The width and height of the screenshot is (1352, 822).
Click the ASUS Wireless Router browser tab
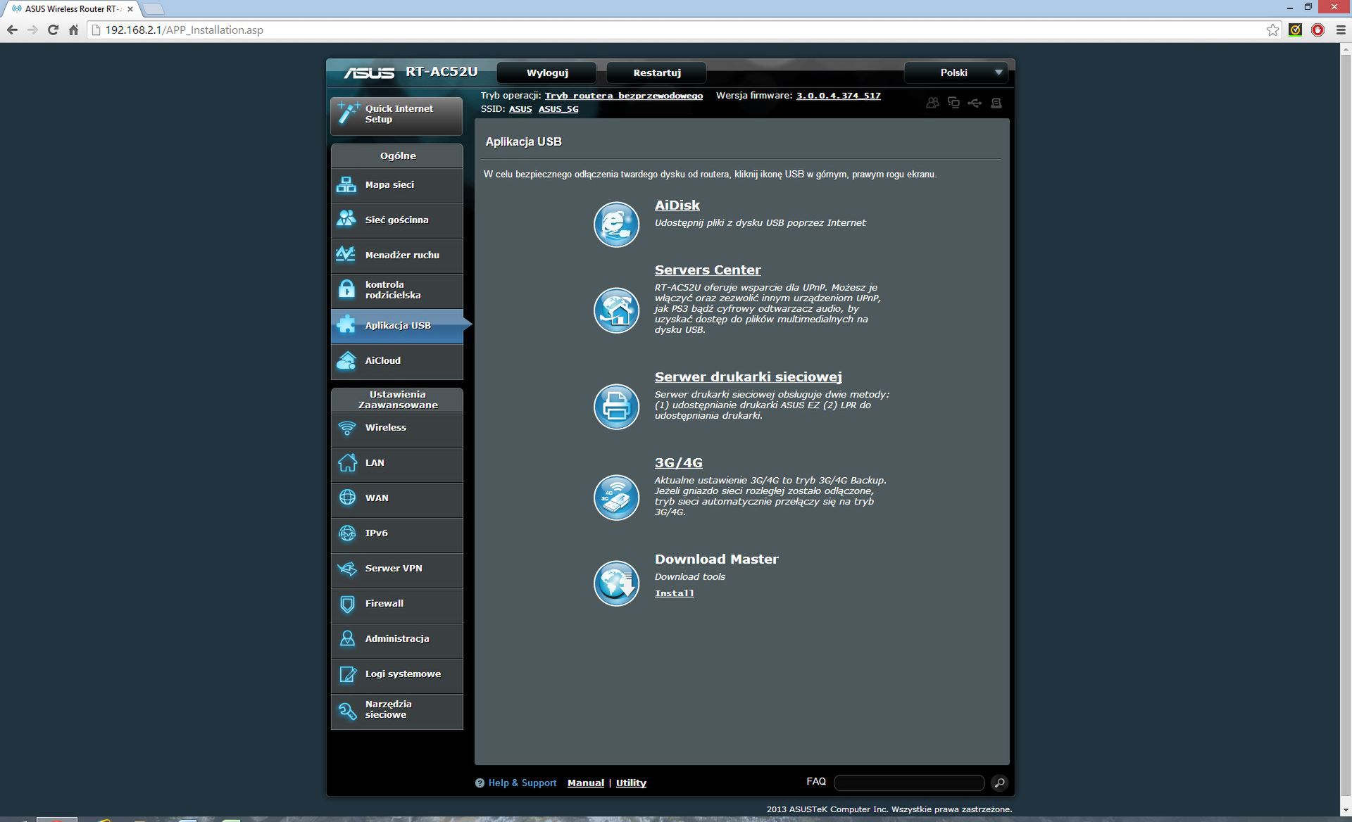[x=70, y=9]
